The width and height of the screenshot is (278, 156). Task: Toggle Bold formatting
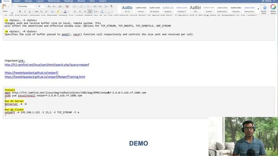pyautogui.click(x=20, y=12)
